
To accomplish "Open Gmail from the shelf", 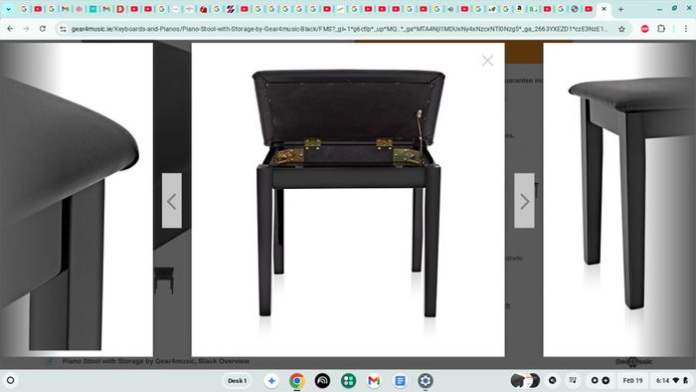I will [x=374, y=380].
